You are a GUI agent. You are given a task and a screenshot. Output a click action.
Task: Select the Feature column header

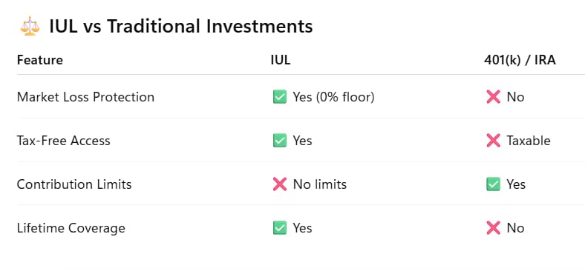click(40, 60)
